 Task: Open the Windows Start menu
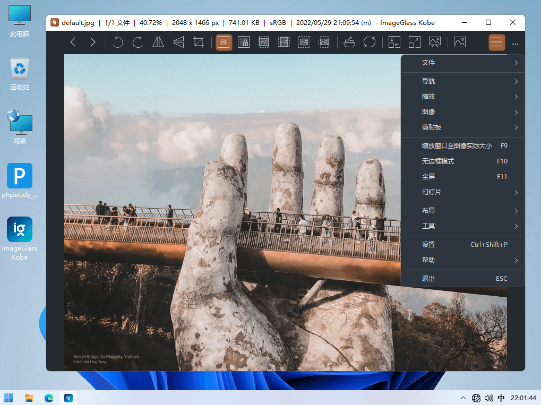9,398
